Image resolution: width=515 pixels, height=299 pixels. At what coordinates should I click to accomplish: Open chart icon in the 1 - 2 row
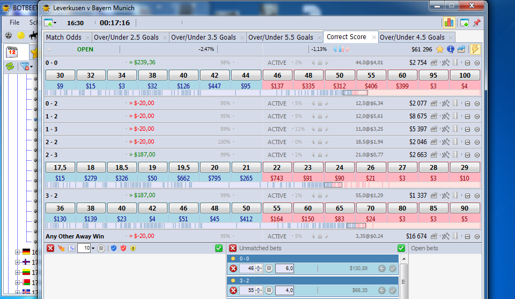[434, 116]
